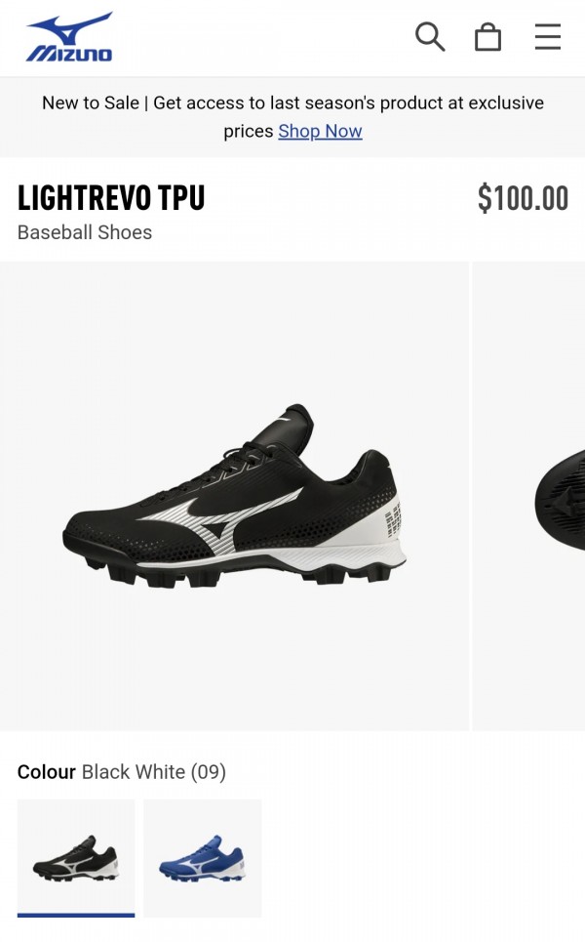The height and width of the screenshot is (942, 585).
Task: Click the blue underline below selected swatch
Action: click(x=76, y=915)
